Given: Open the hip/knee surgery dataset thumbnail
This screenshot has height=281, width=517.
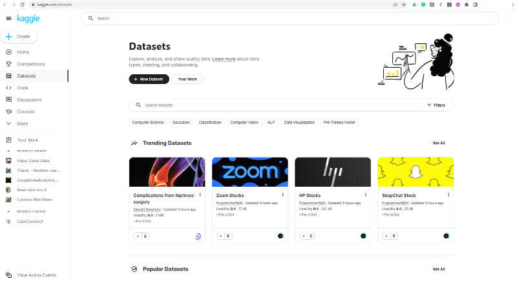Looking at the screenshot, I should coord(167,172).
